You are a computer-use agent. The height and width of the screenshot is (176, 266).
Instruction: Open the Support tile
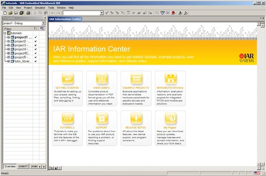(101, 128)
